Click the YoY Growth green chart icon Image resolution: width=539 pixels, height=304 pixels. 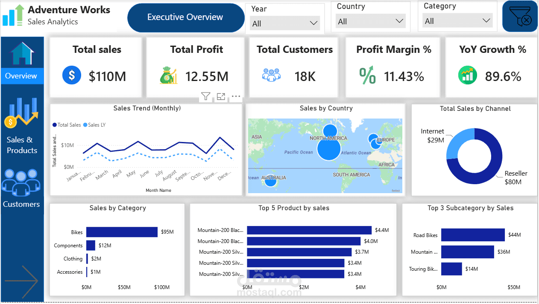468,75
